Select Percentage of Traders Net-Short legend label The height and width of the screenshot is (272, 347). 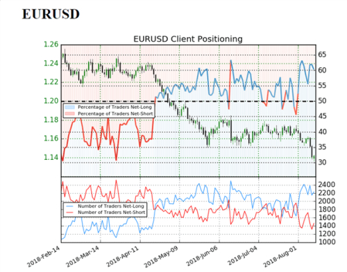pyautogui.click(x=115, y=114)
